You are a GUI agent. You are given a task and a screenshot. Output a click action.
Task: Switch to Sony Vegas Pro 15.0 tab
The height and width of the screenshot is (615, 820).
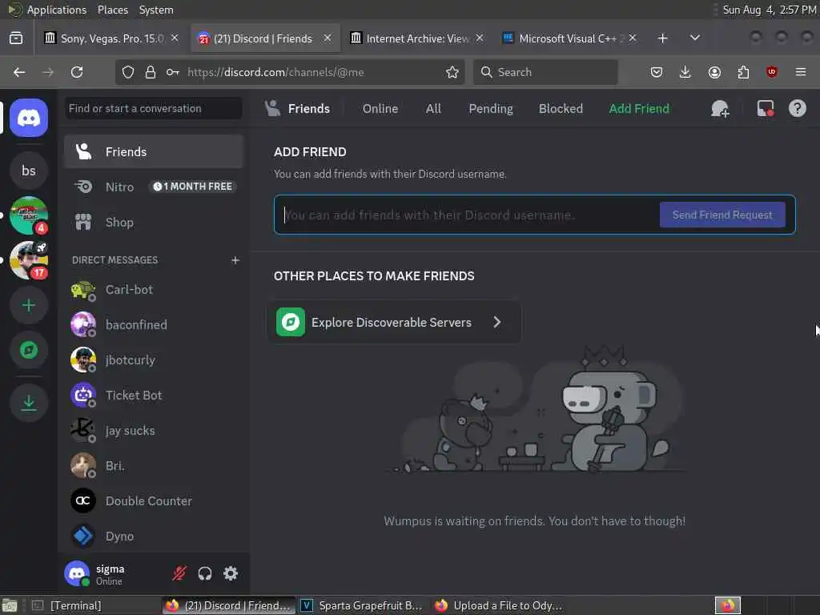coord(111,38)
